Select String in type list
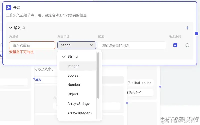The height and width of the screenshot is (125, 200). pos(78,56)
